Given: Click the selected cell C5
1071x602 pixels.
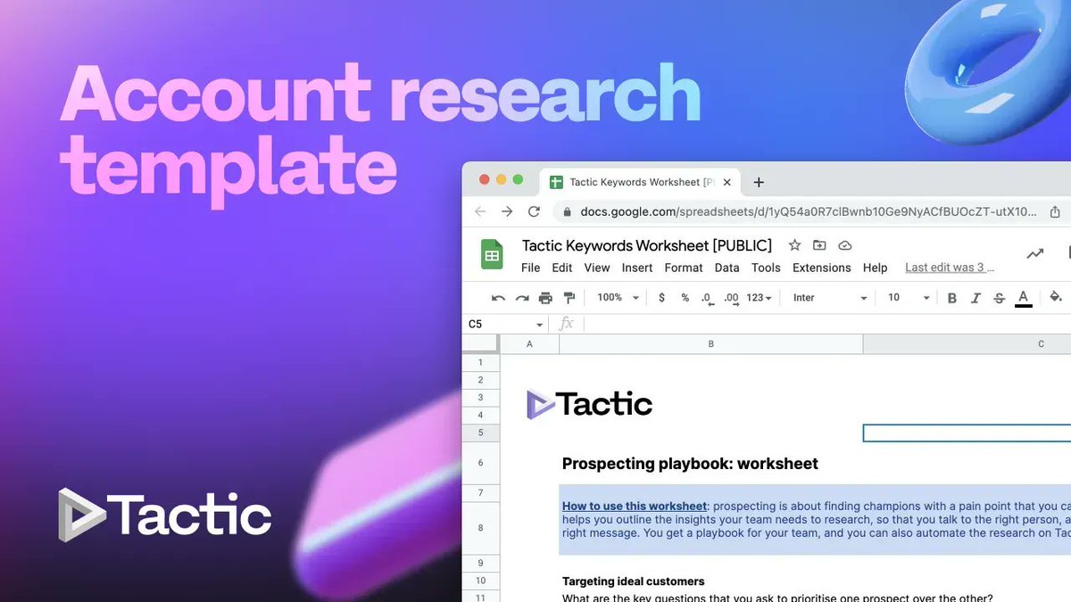Looking at the screenshot, I should click(x=967, y=433).
